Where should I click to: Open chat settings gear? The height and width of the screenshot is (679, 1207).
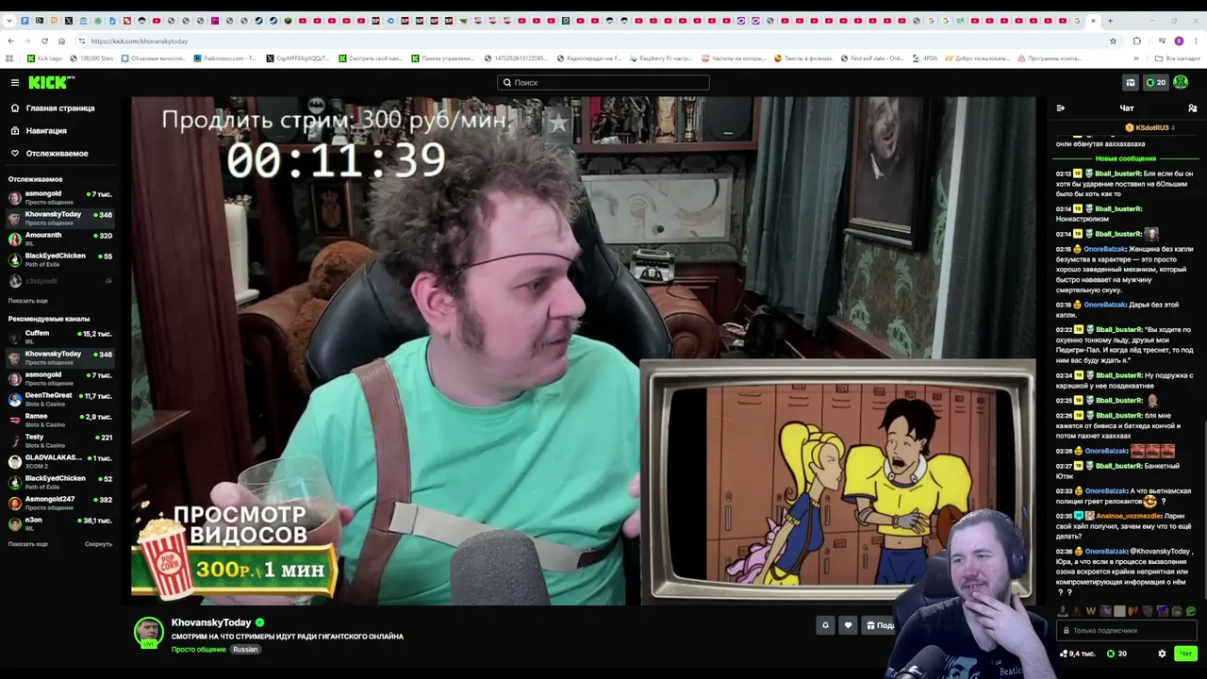1162,654
